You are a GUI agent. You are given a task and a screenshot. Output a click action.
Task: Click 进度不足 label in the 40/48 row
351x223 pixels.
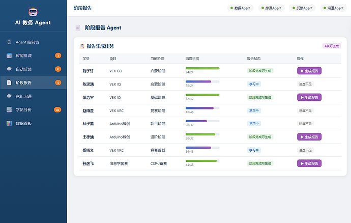pyautogui.click(x=305, y=110)
